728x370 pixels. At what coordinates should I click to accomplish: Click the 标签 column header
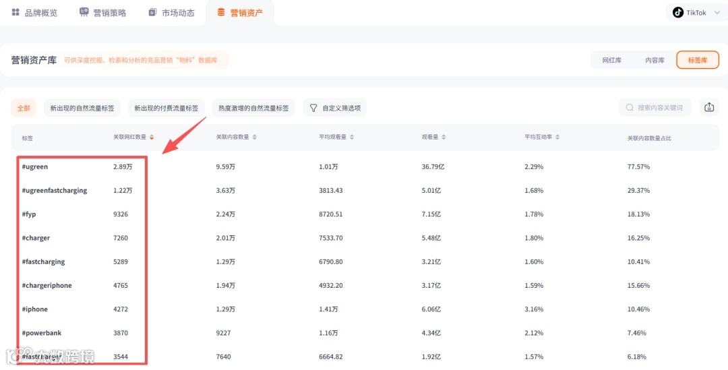[x=28, y=138]
